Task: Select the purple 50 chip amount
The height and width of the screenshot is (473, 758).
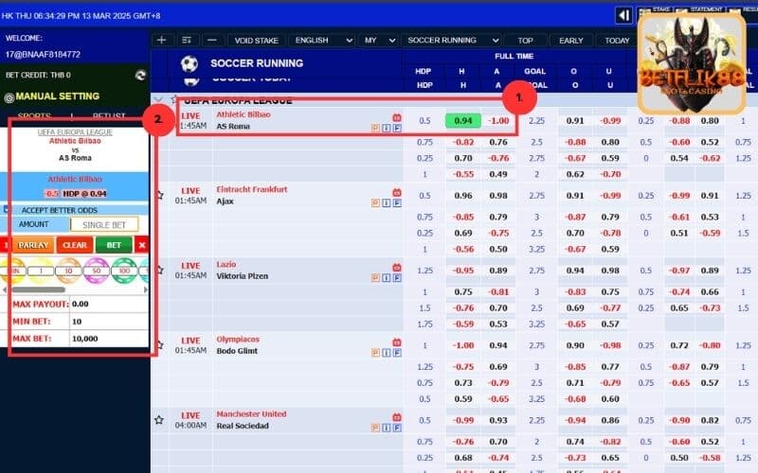Action: (x=97, y=271)
